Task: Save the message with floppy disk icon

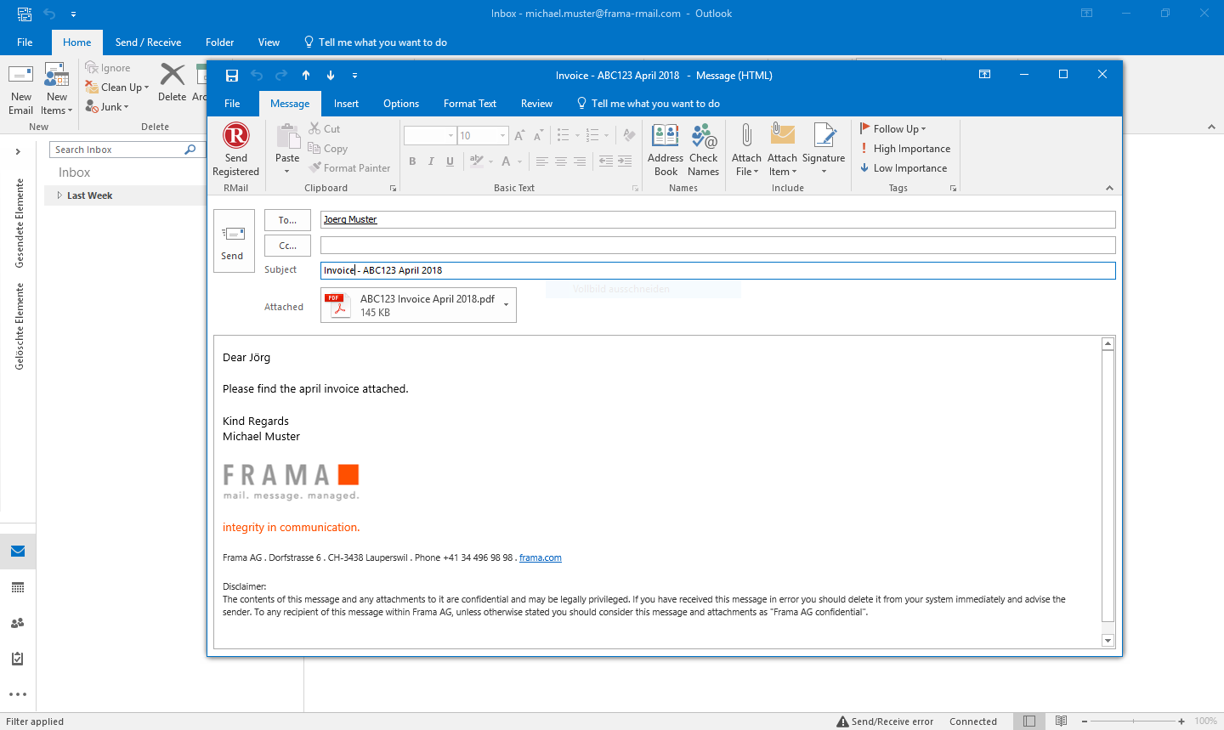Action: [x=231, y=76]
